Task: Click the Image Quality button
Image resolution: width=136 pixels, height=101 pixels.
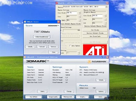Action: tap(54, 97)
